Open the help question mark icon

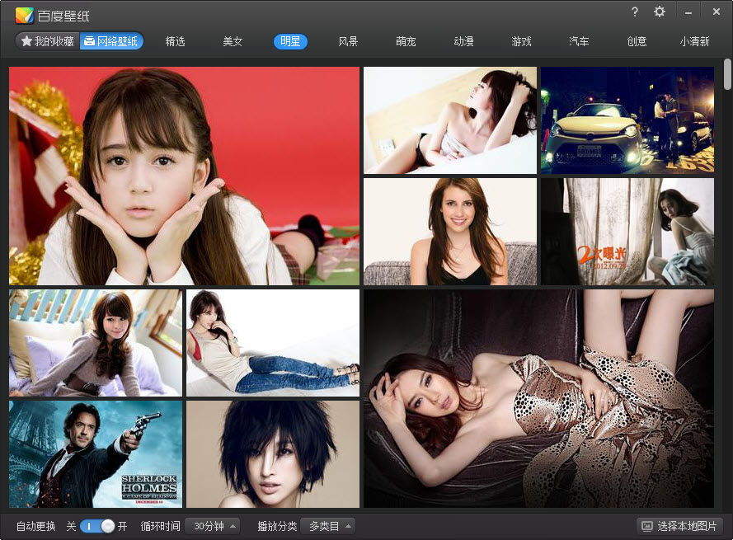click(634, 12)
